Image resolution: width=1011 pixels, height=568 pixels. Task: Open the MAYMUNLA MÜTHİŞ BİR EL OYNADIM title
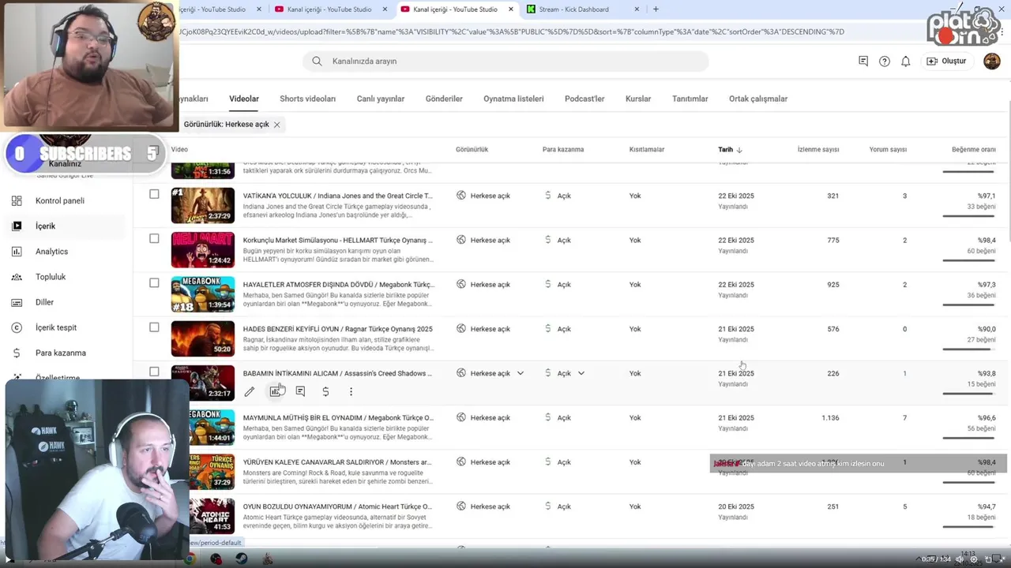pyautogui.click(x=338, y=417)
